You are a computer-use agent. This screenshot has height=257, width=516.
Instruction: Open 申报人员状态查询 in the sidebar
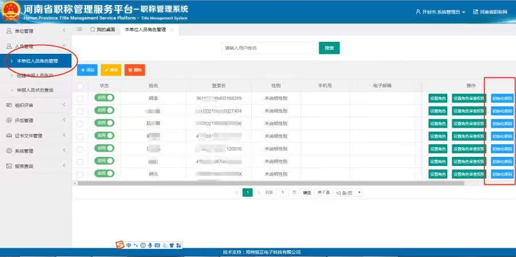pyautogui.click(x=36, y=90)
